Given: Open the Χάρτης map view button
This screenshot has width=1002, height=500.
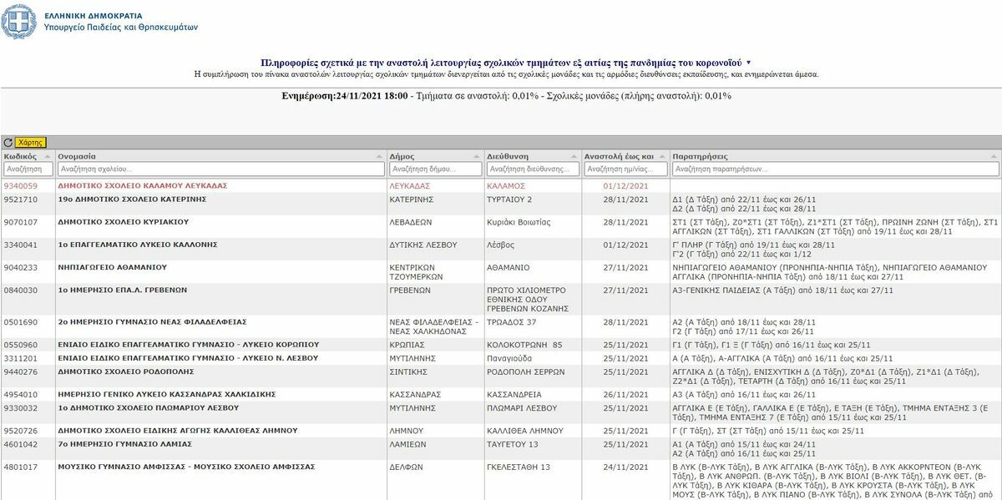Looking at the screenshot, I should click(x=31, y=143).
